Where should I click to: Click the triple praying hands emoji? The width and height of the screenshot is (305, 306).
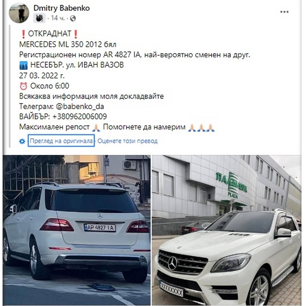(x=202, y=128)
